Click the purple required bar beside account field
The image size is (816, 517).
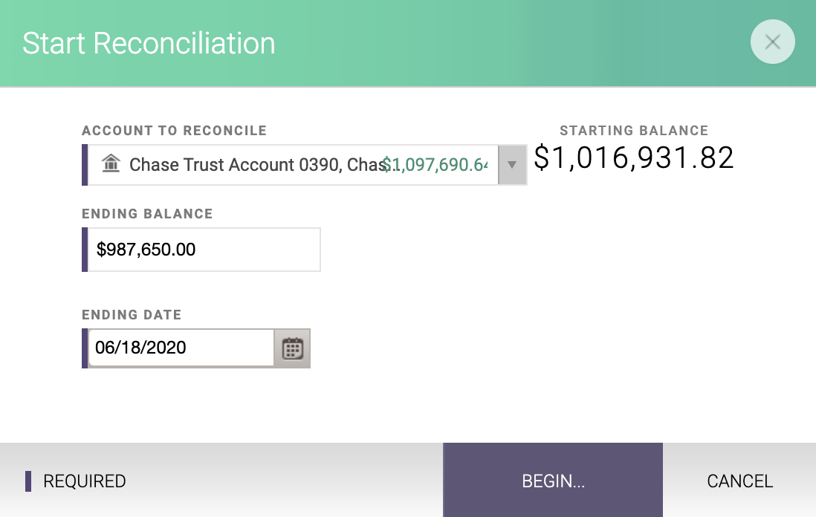point(85,165)
